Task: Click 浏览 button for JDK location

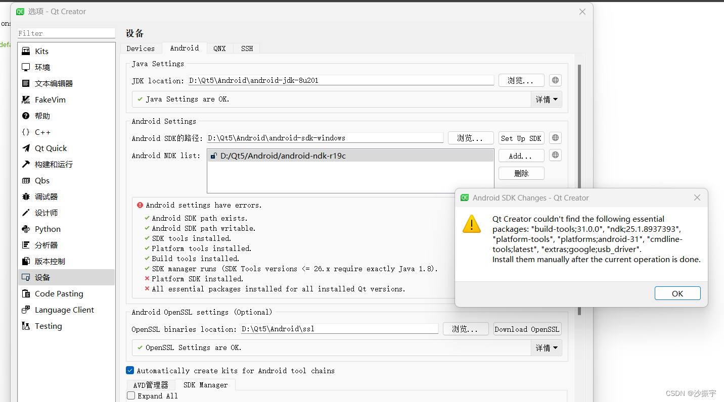Action: [x=521, y=80]
